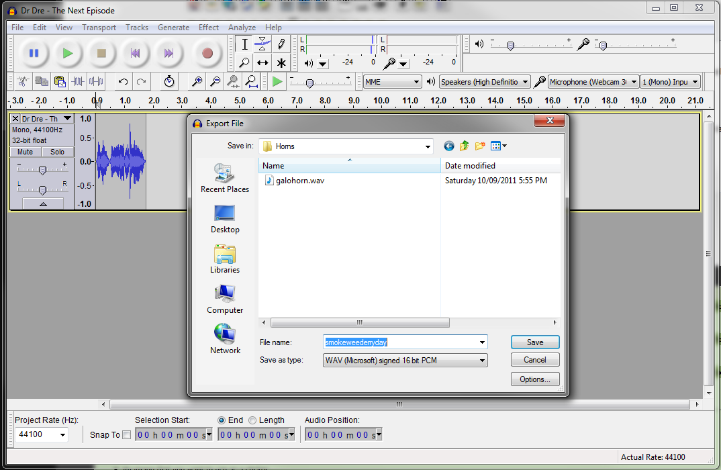The image size is (721, 470).
Task: Go to Libraries shortcut in dialog
Action: coord(225,259)
